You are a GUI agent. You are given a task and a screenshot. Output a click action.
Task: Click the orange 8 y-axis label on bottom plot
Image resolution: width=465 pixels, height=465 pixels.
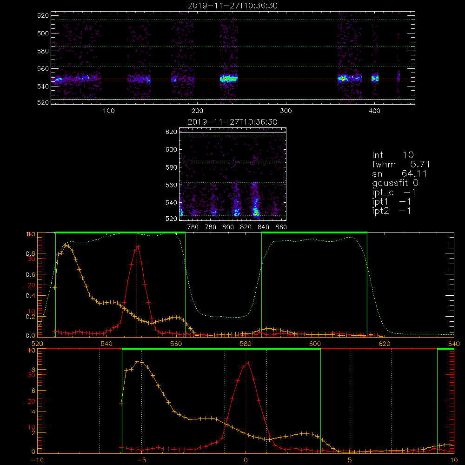pos(33,370)
